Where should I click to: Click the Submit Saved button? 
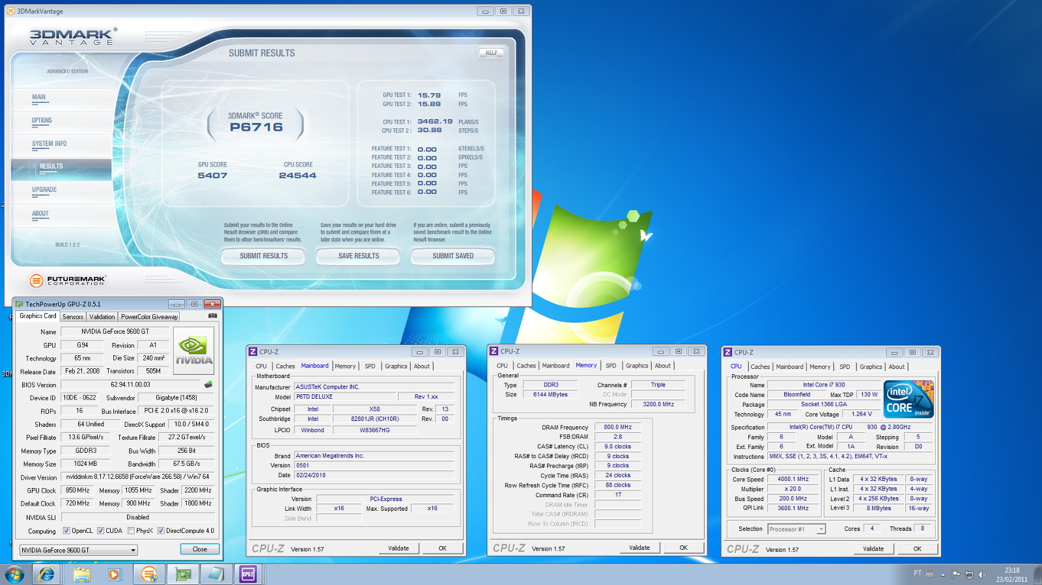[x=453, y=256]
